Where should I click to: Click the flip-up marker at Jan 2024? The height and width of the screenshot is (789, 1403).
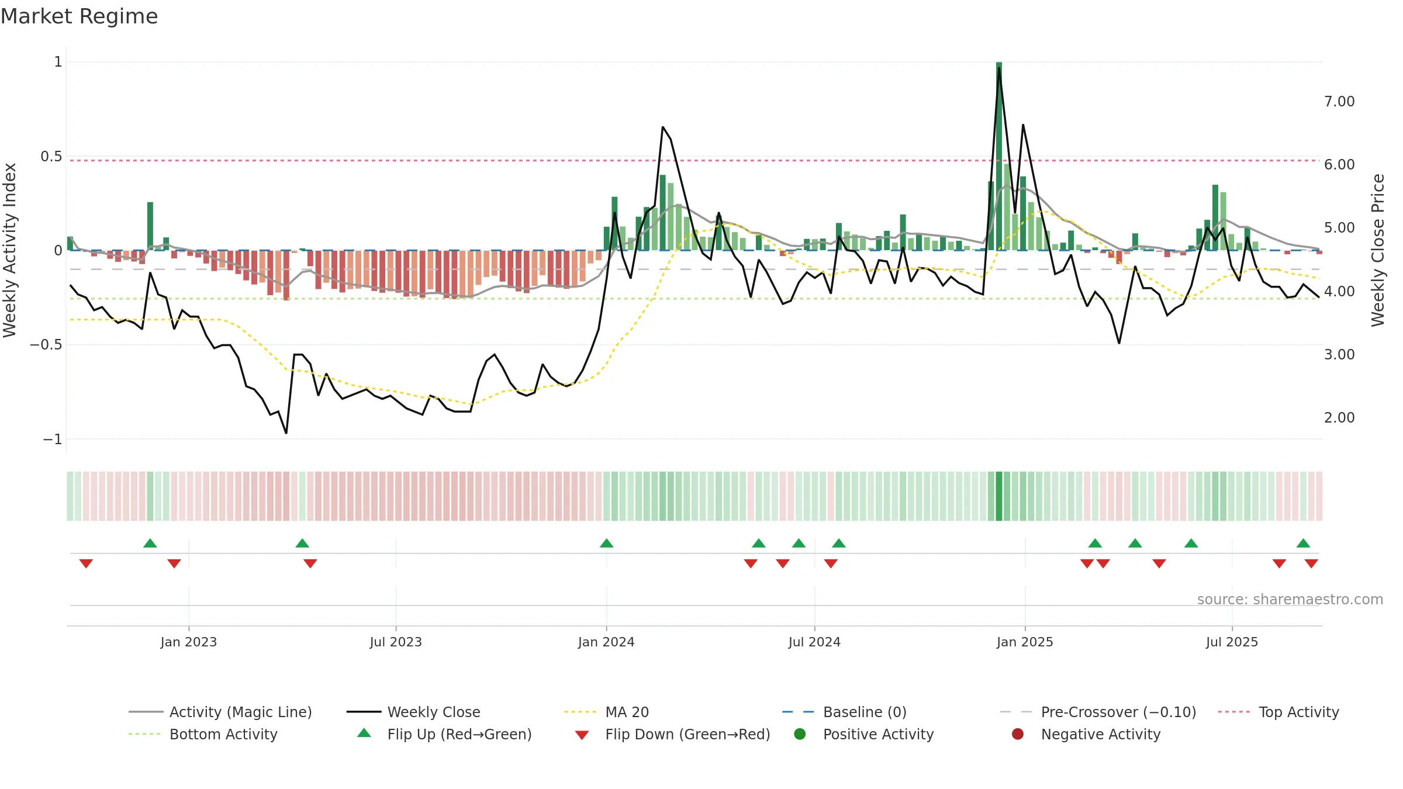coord(606,543)
